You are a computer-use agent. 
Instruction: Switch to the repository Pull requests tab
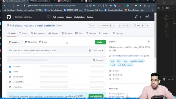pos(38,33)
